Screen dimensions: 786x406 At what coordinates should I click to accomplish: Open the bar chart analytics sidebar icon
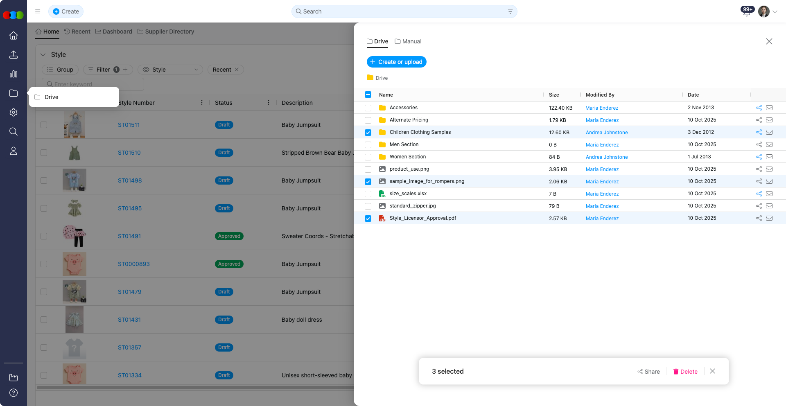(14, 74)
